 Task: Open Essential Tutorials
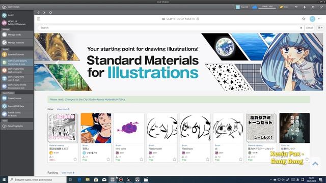point(17,54)
